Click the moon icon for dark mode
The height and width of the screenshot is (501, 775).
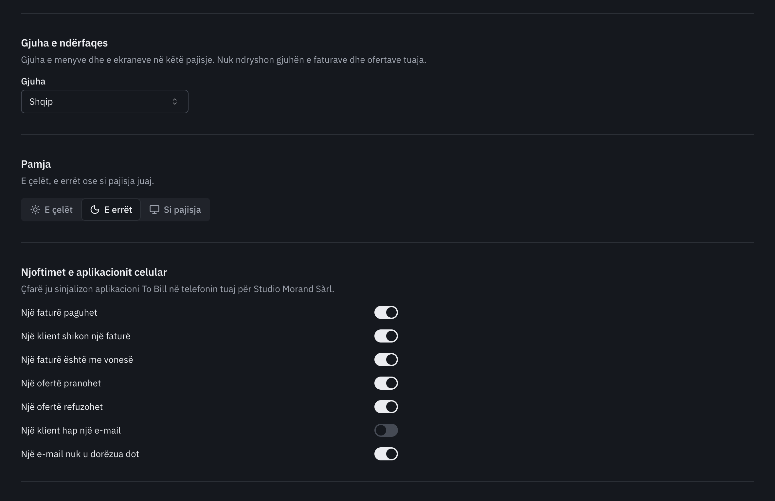(95, 210)
